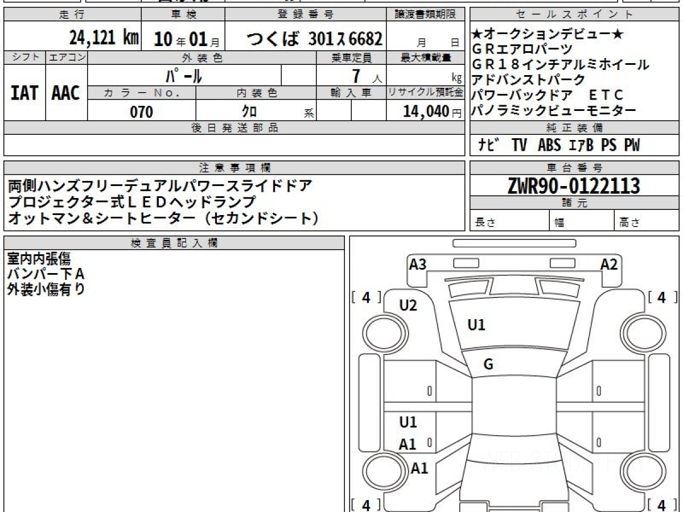Viewport: 683px width, 512px height.
Task: Select the exterior color パール
Action: (x=184, y=75)
